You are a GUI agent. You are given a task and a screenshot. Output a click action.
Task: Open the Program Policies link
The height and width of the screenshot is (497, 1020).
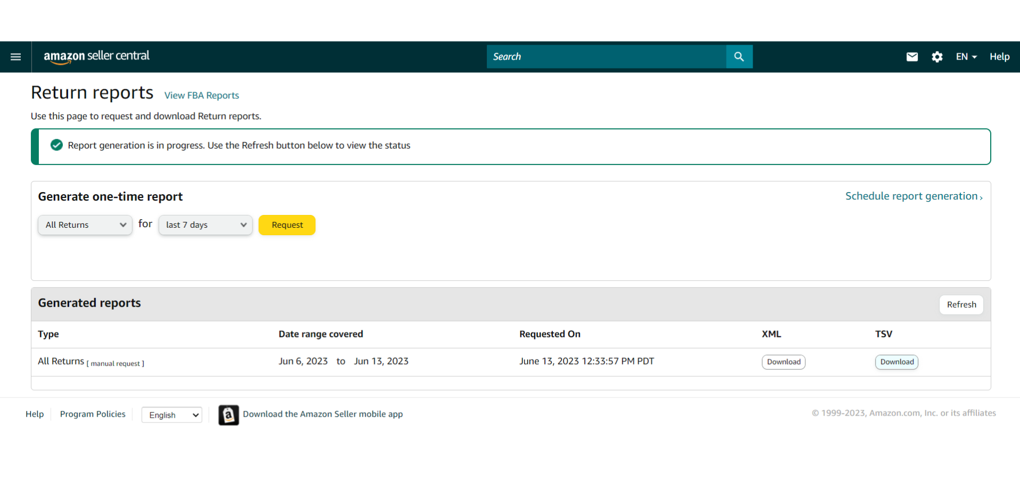coord(93,414)
